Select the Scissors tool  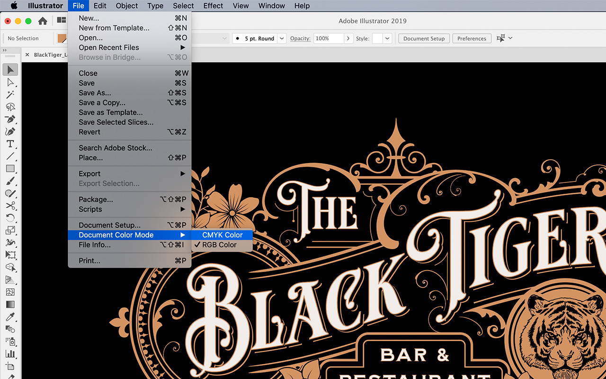tap(10, 206)
